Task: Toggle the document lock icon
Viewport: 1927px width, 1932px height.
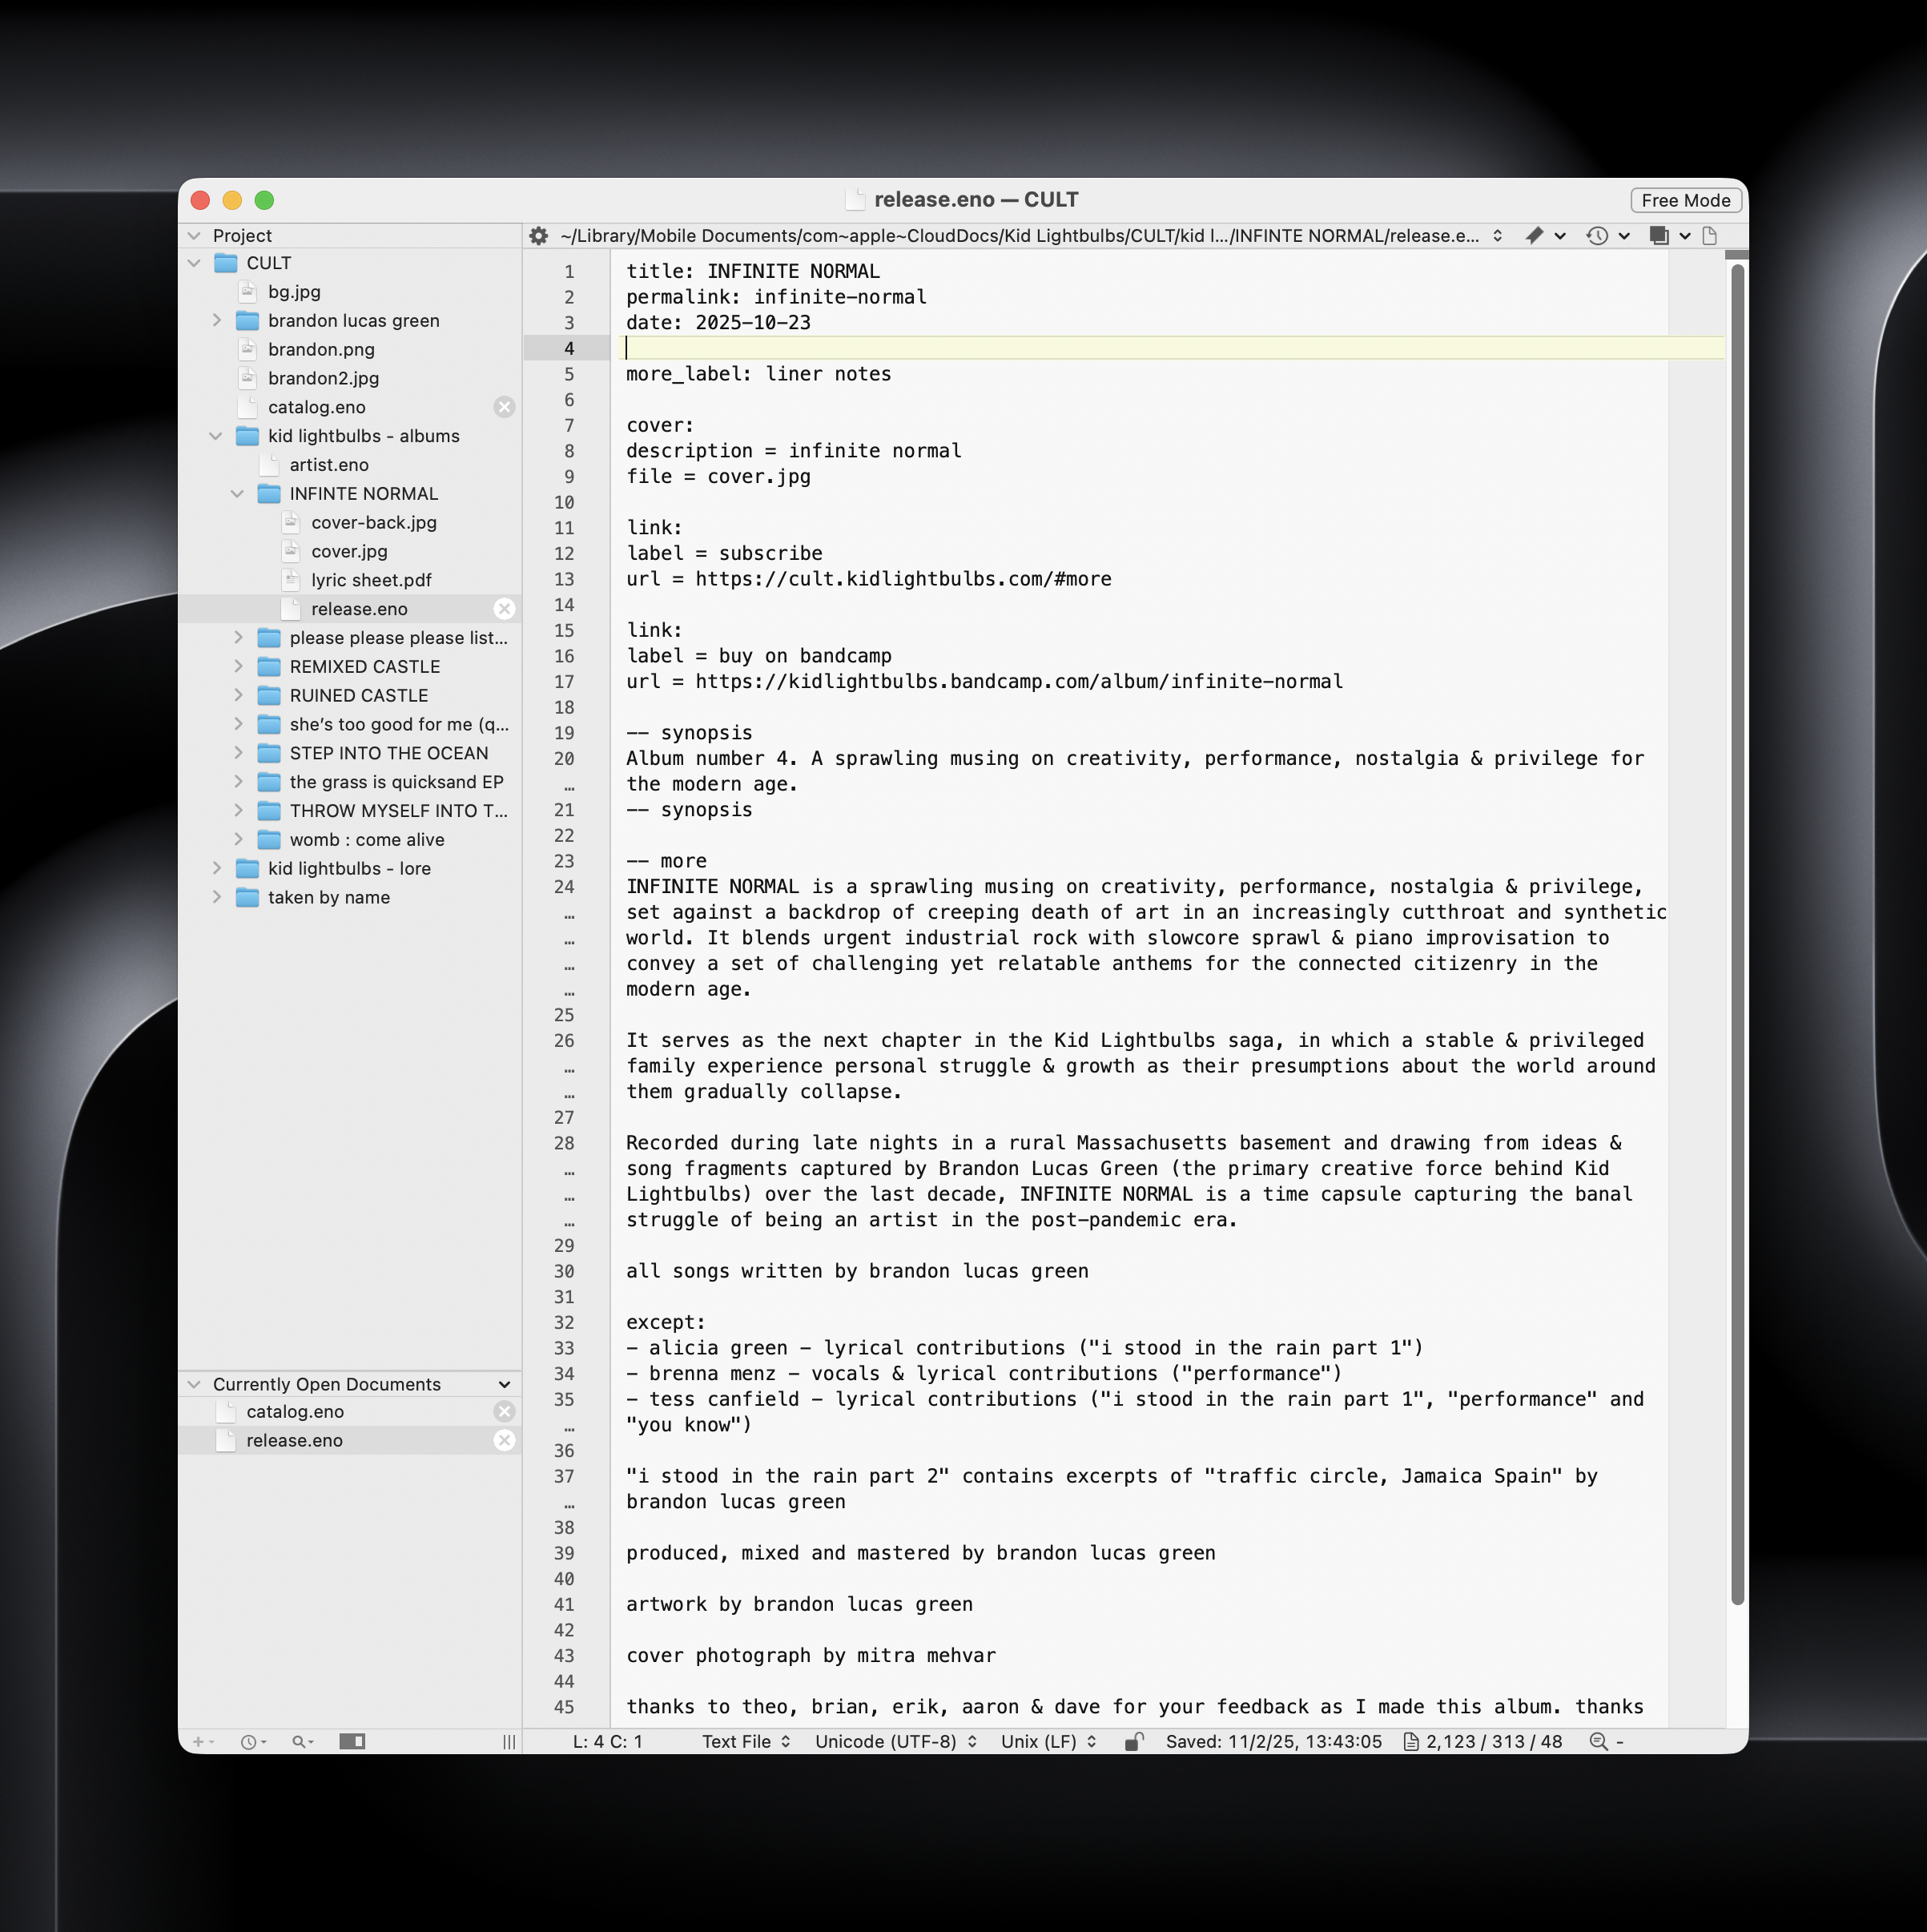Action: point(1133,1742)
